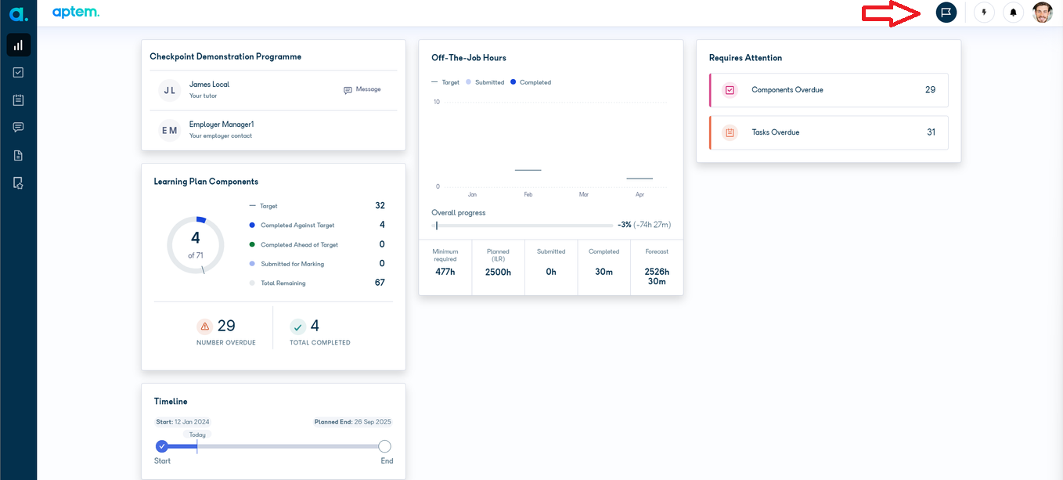The height and width of the screenshot is (480, 1063).
Task: Click the Planned End date label
Action: click(x=352, y=422)
